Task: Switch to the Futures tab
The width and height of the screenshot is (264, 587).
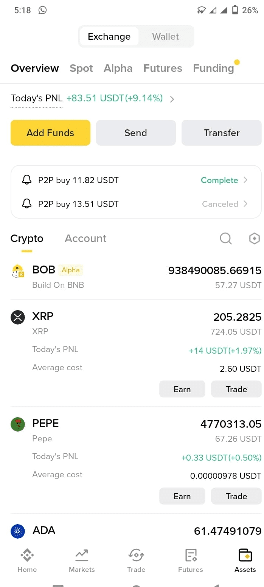Action: coord(163,68)
